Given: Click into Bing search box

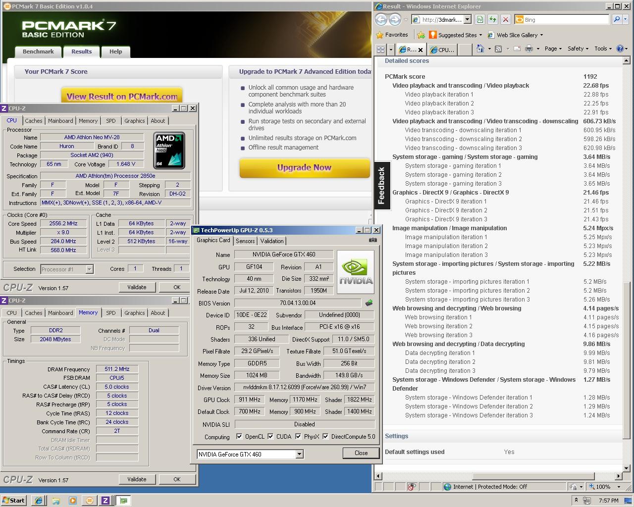Looking at the screenshot, I should [561, 19].
